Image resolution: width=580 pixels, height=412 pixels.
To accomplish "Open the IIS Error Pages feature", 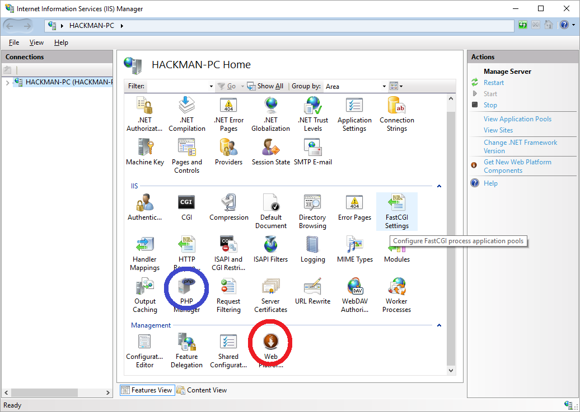I will (x=354, y=207).
